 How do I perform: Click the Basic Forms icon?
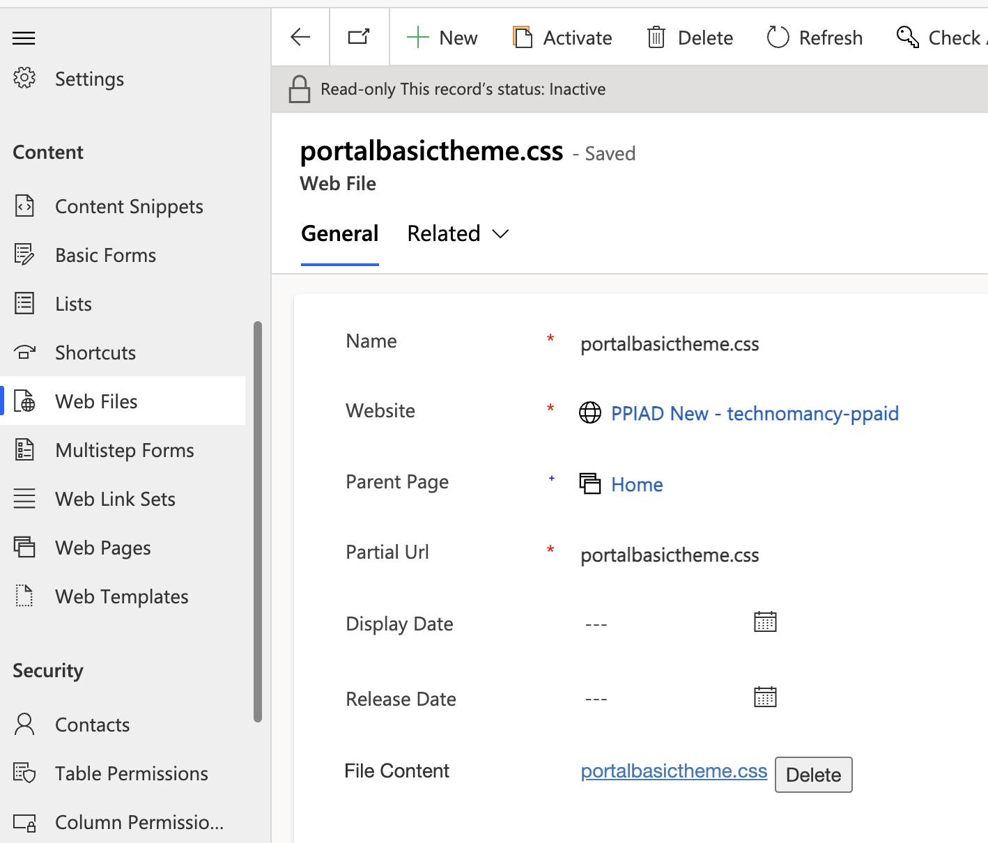tap(24, 254)
